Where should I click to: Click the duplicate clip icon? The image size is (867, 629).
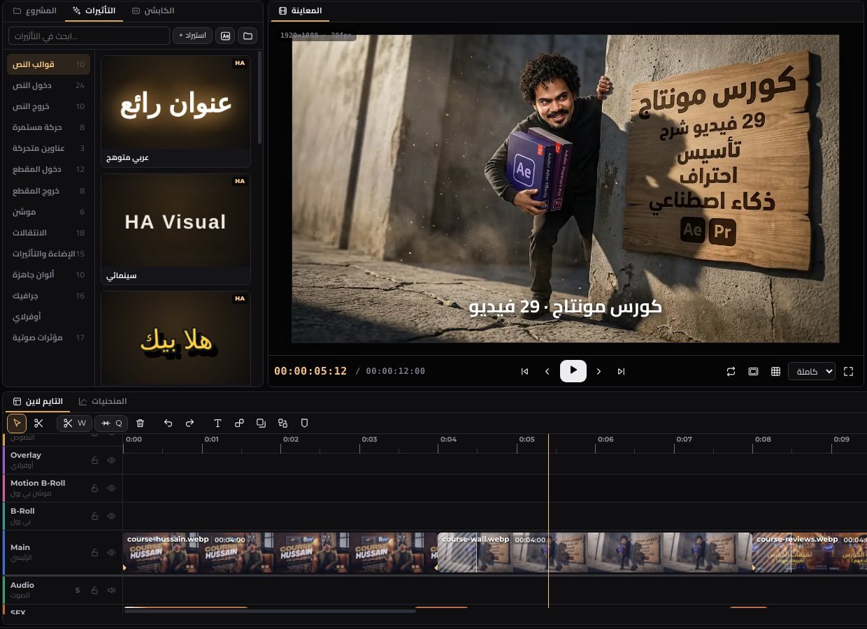[261, 423]
